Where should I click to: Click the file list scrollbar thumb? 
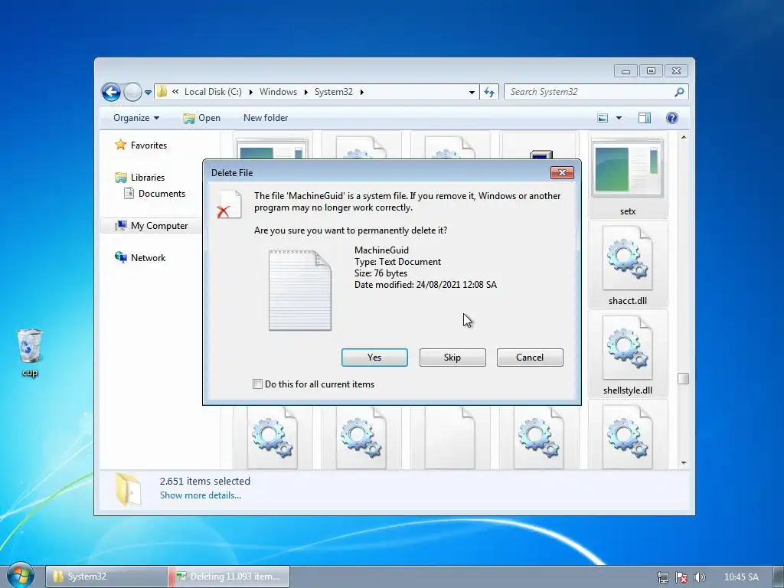click(x=684, y=378)
